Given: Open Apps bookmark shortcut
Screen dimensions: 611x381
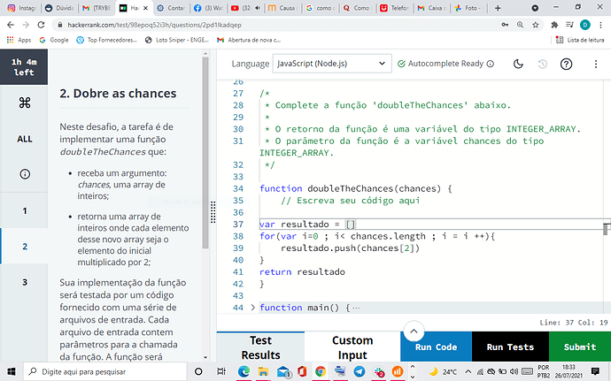Looking at the screenshot, I should (x=19, y=40).
